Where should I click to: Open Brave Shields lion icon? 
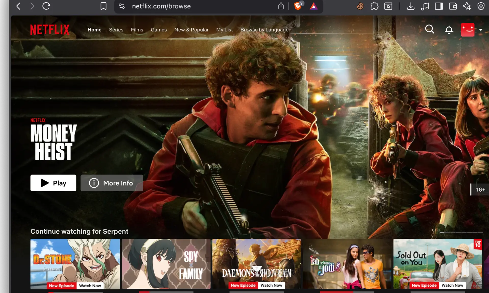coord(297,6)
